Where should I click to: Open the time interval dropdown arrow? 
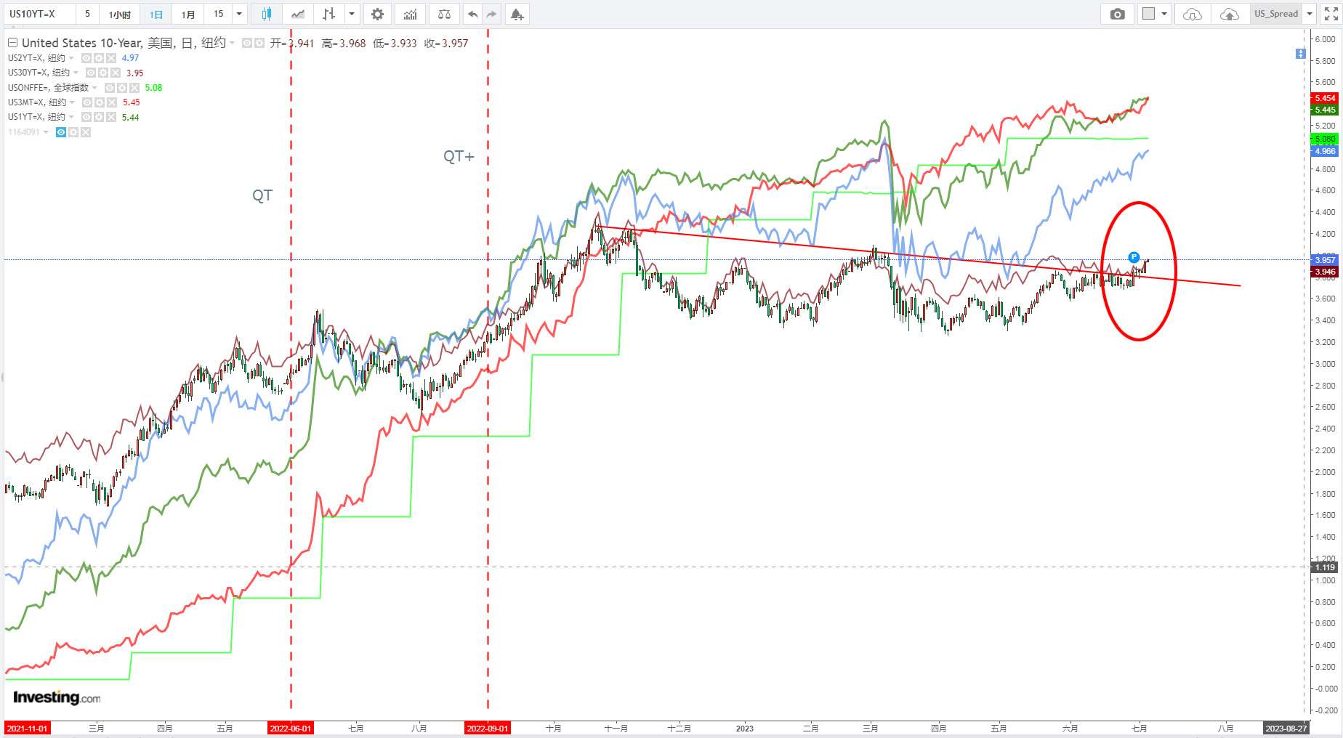(239, 14)
